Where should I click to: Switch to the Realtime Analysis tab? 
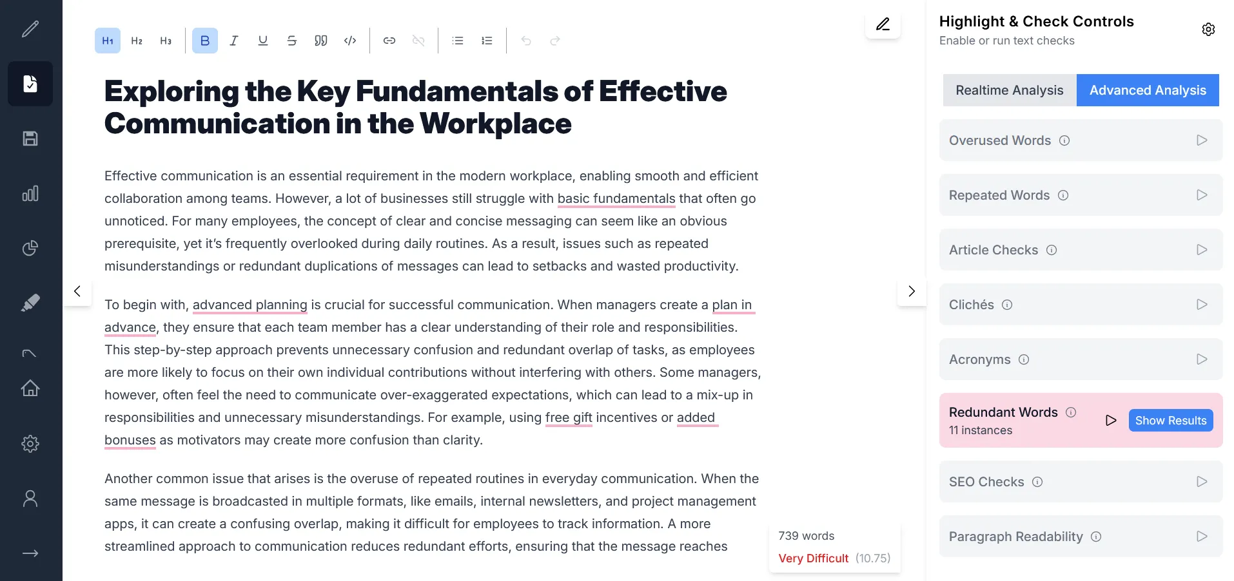pyautogui.click(x=1009, y=90)
